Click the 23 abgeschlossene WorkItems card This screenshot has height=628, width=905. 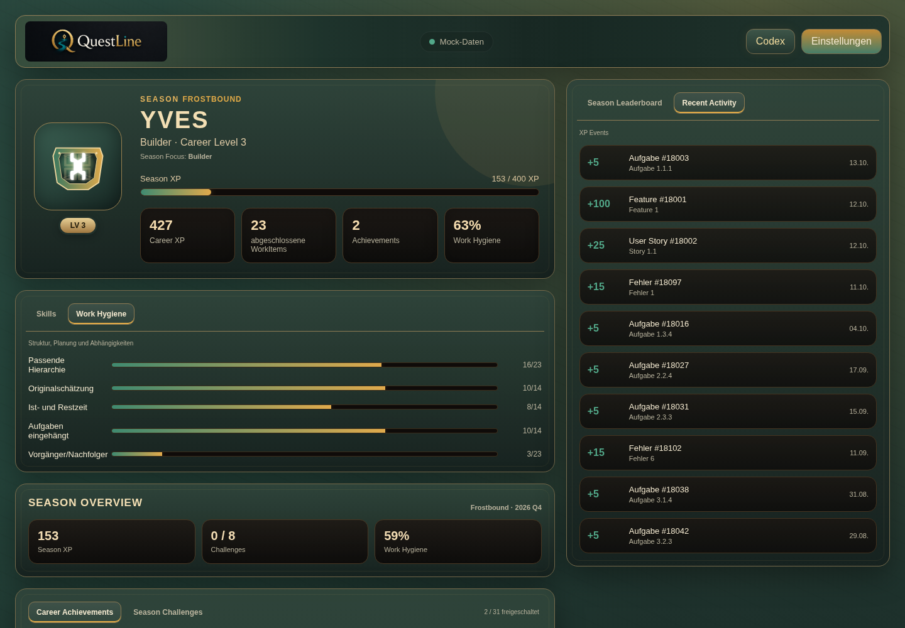[288, 235]
